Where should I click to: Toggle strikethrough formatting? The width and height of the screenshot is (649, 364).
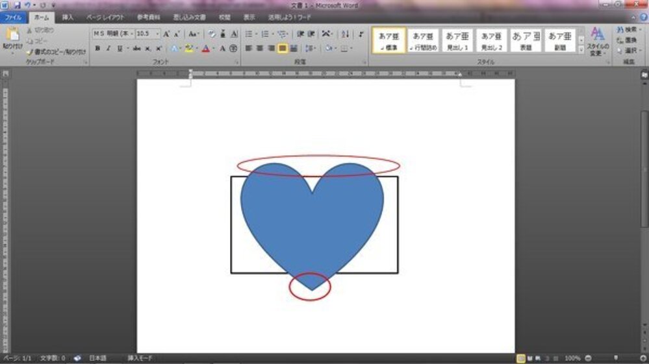[137, 48]
